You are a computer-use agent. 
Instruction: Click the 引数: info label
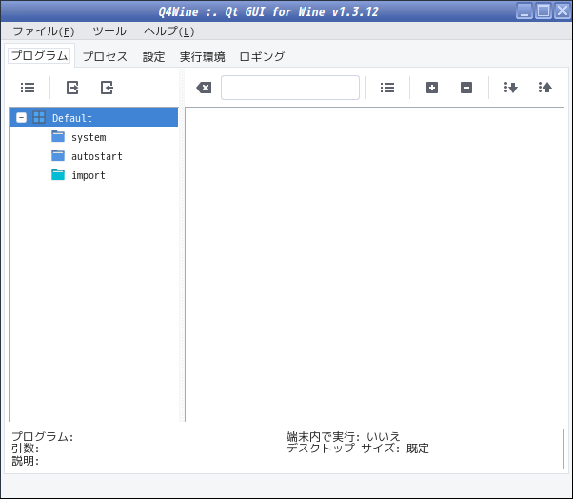point(25,449)
